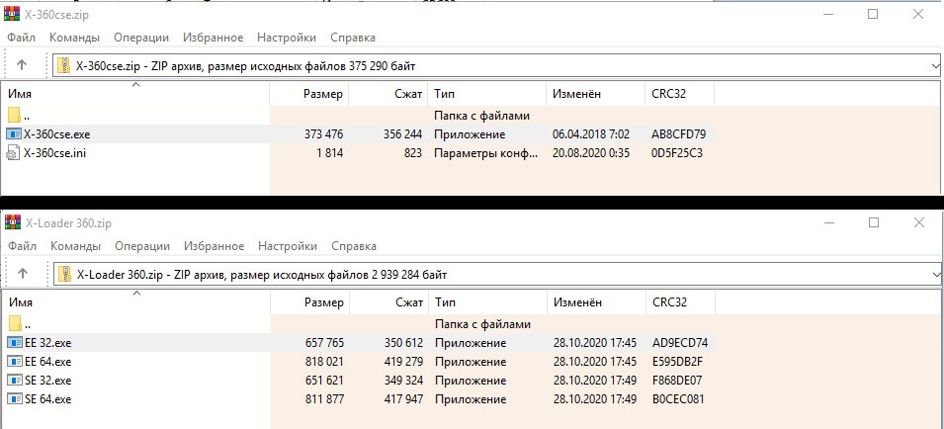Click the WinRAR icon in X-Loader 360.zip title bar

[12, 222]
